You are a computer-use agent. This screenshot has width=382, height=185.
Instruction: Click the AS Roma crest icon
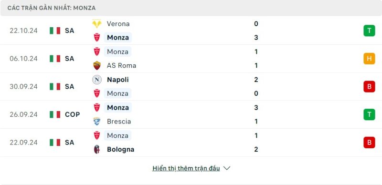click(x=97, y=65)
